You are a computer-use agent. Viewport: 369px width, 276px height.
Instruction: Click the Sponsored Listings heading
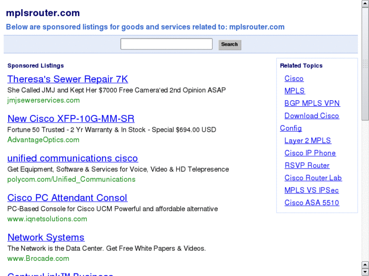[36, 66]
